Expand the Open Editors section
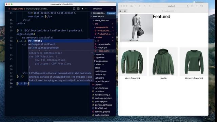 91,13
